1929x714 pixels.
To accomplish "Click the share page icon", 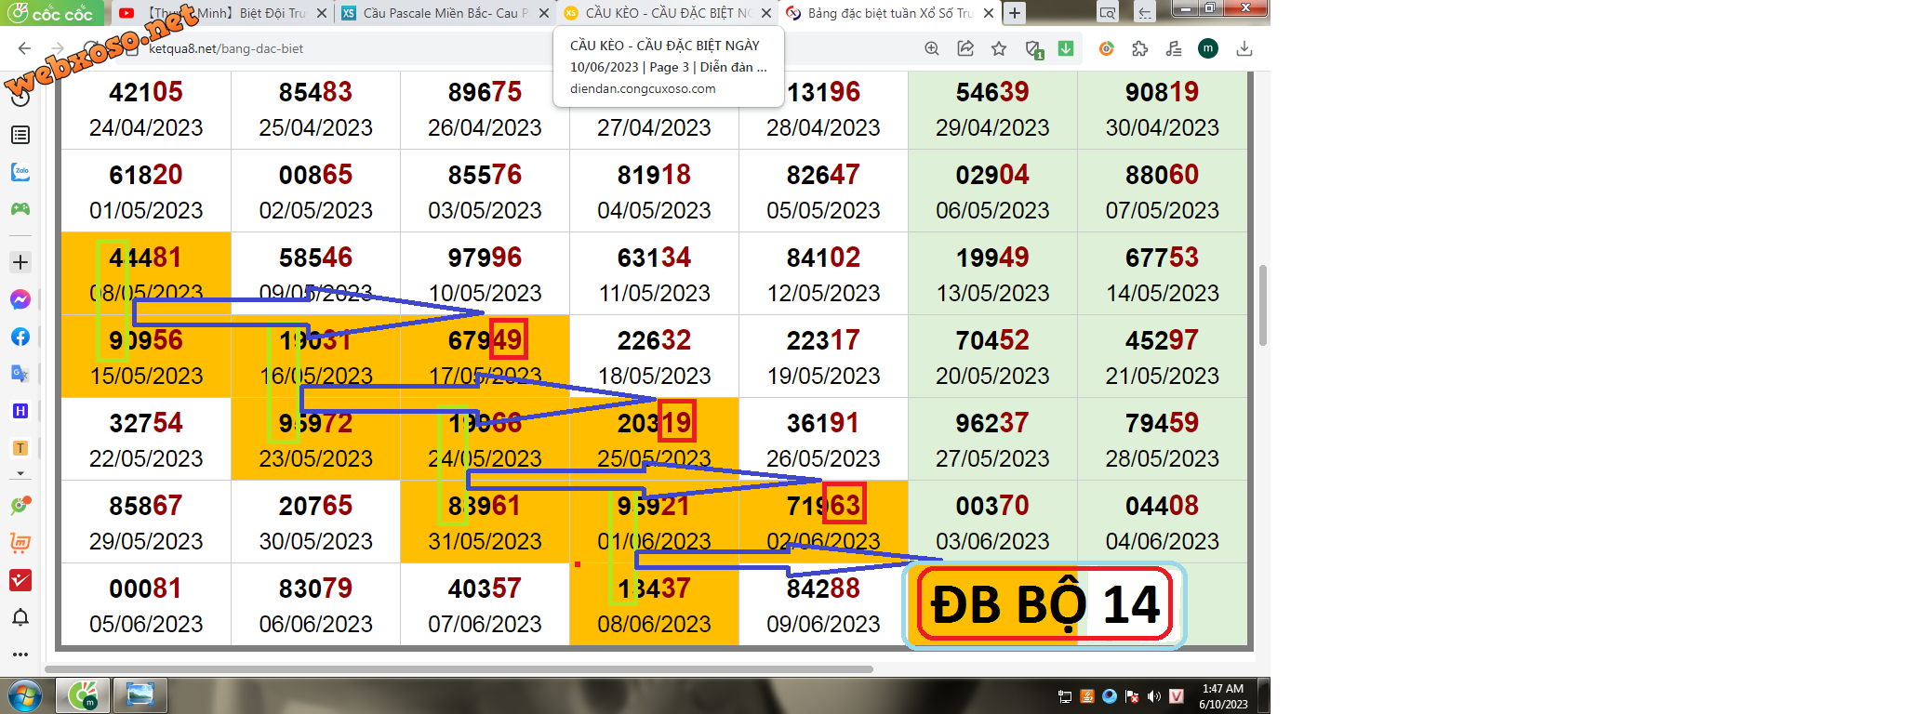I will [x=965, y=48].
